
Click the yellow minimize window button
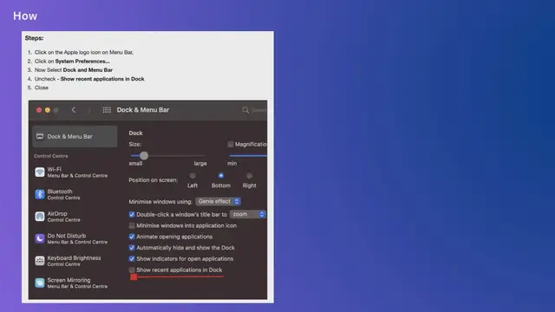pos(48,110)
